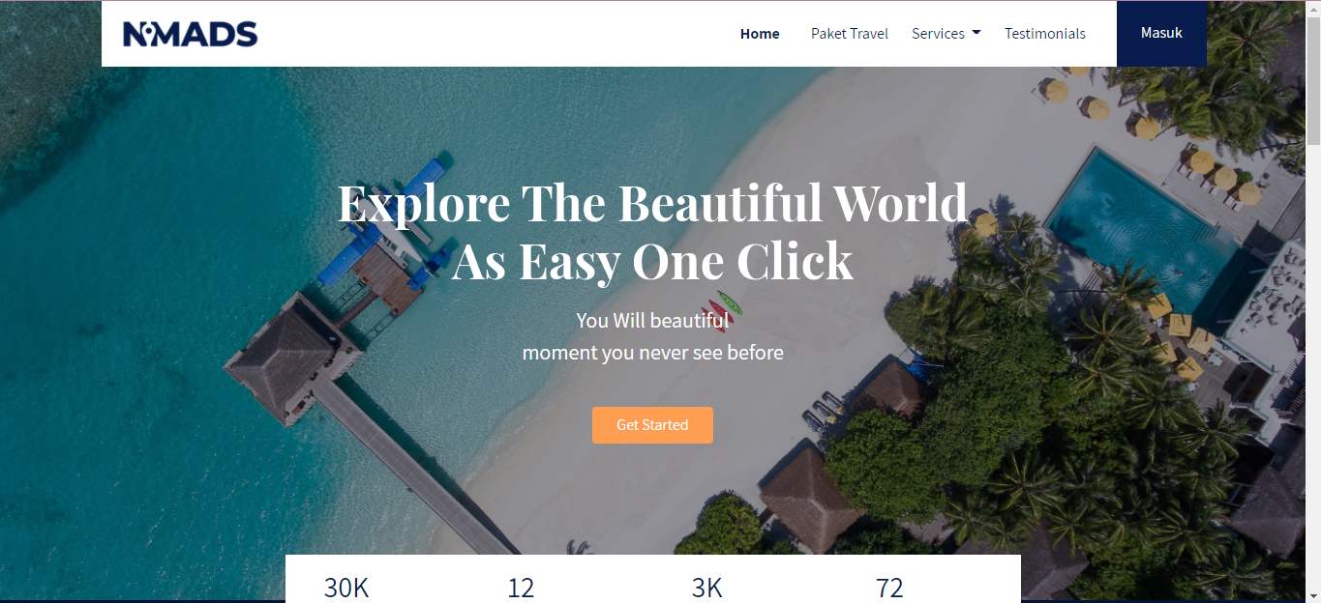The height and width of the screenshot is (603, 1321).
Task: Click the orange Get Started button
Action: click(652, 425)
